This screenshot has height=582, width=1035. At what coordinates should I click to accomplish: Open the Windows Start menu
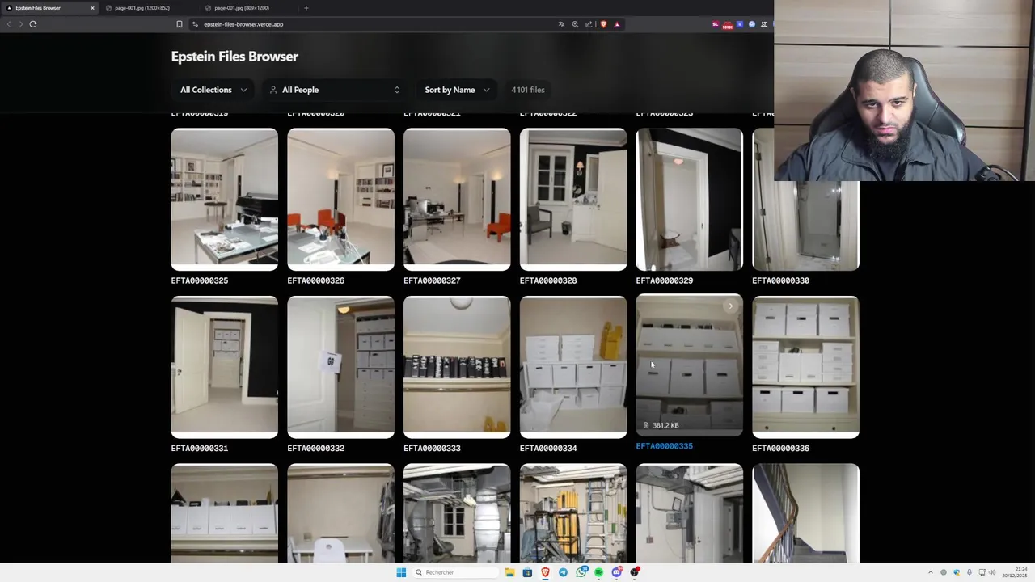(x=401, y=572)
